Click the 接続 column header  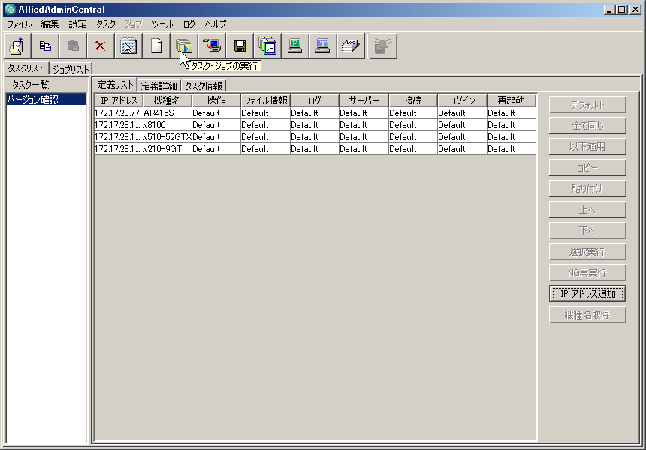413,100
